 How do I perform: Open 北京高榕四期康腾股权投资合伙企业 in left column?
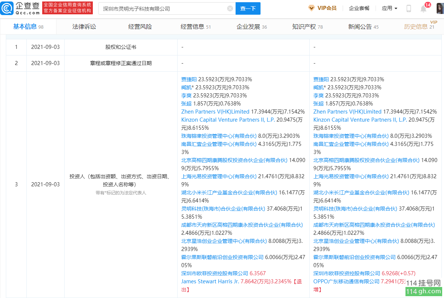[234, 160]
